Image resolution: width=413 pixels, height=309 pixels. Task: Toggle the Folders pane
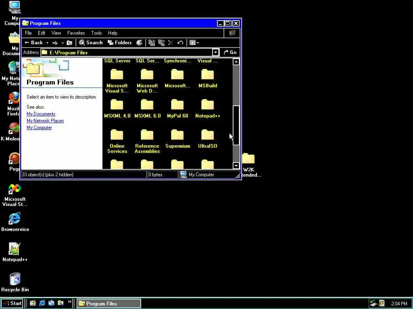[119, 43]
